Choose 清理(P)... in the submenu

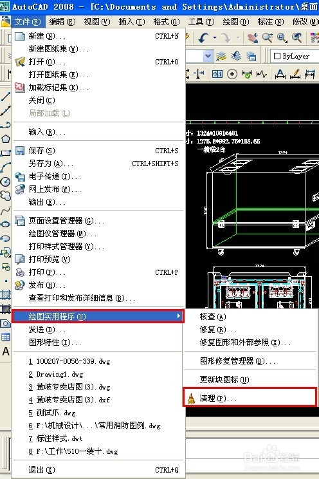[250, 398]
